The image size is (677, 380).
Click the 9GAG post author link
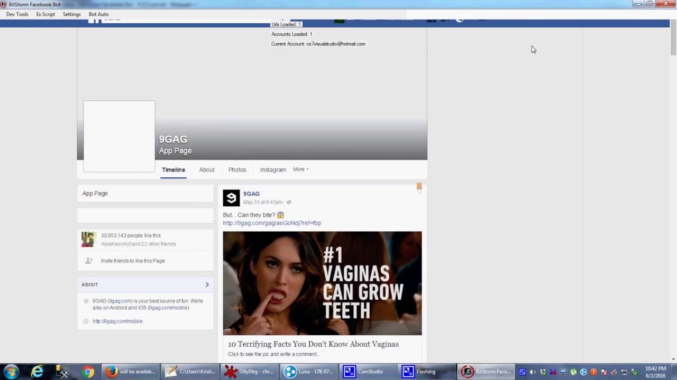(251, 194)
